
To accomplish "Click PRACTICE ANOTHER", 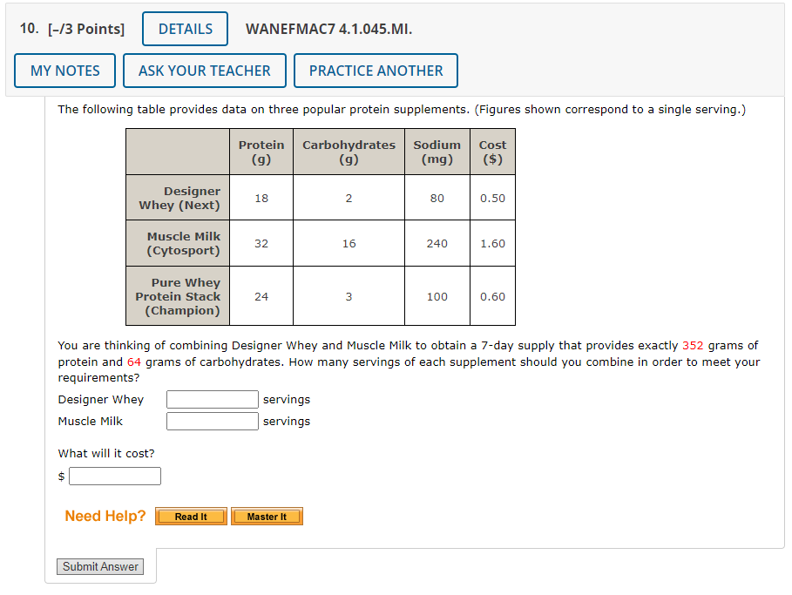I will click(376, 70).
